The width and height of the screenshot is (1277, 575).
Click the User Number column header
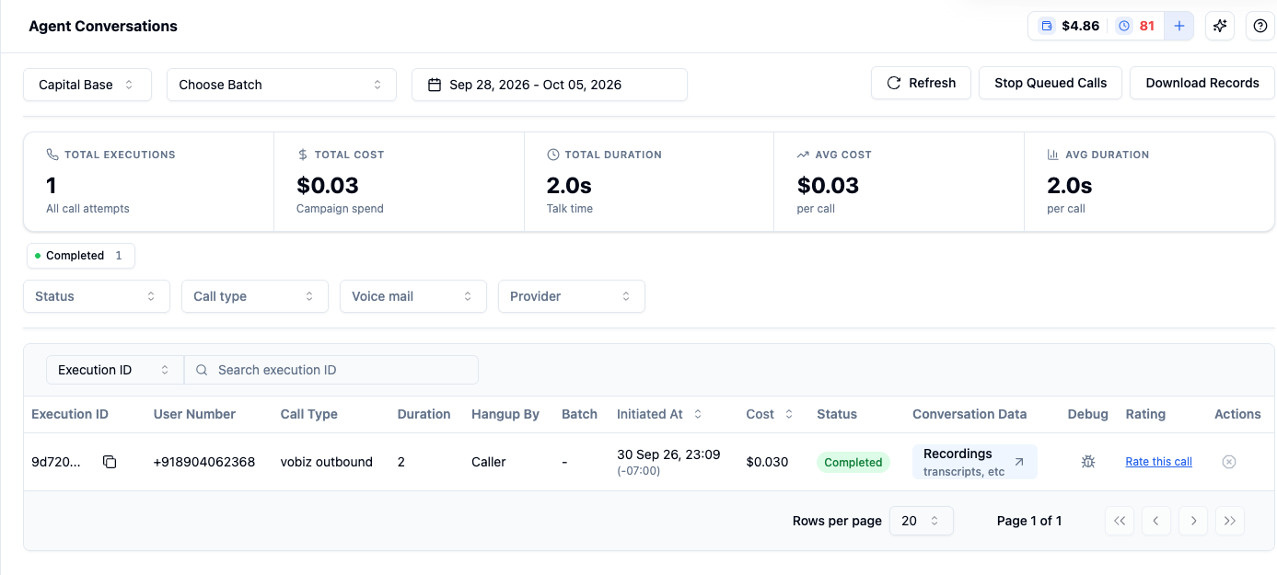(x=195, y=414)
